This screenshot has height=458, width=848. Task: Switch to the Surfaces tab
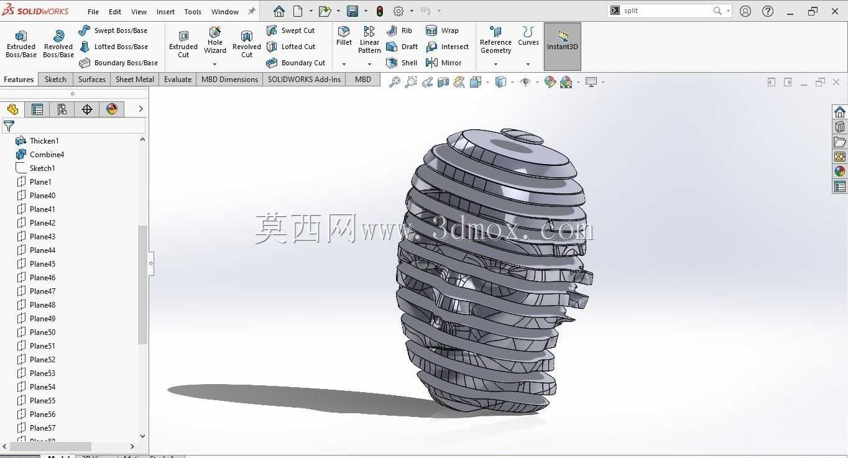point(92,79)
